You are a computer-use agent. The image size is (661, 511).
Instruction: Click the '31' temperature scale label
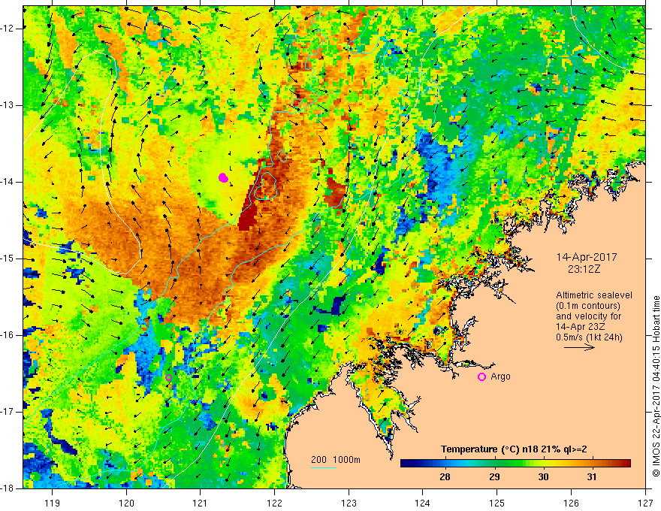pyautogui.click(x=592, y=477)
